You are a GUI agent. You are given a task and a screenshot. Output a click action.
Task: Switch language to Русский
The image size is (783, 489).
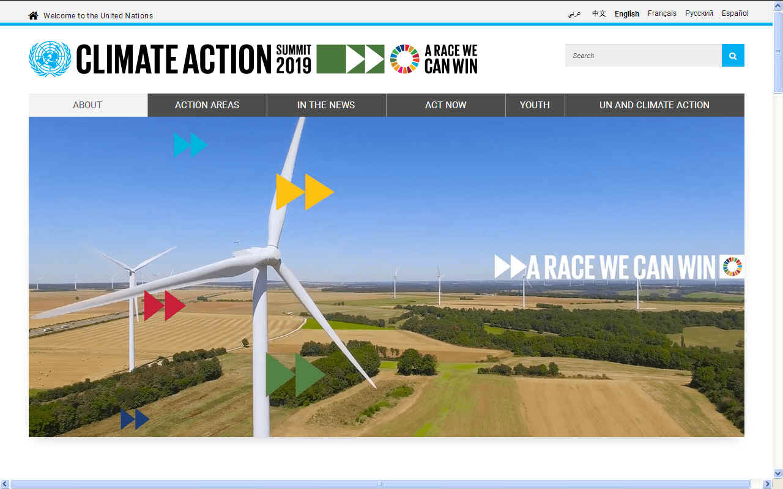(x=699, y=13)
